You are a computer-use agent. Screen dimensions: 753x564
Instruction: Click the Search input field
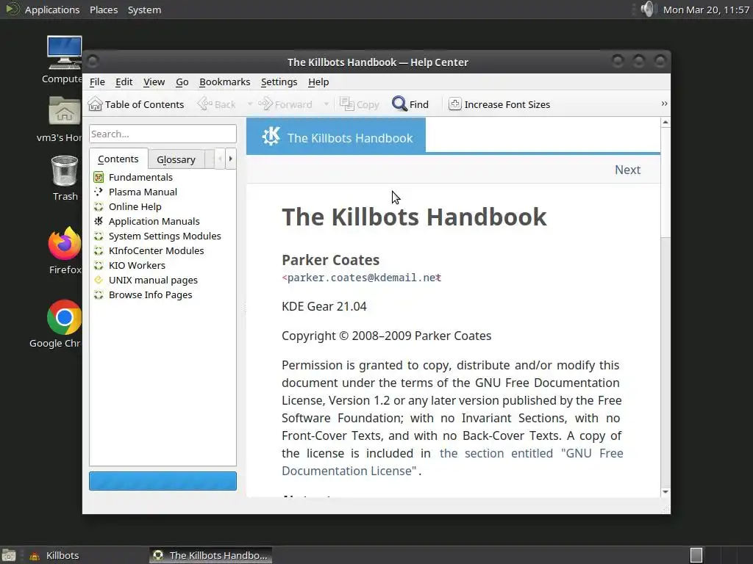[x=163, y=134]
